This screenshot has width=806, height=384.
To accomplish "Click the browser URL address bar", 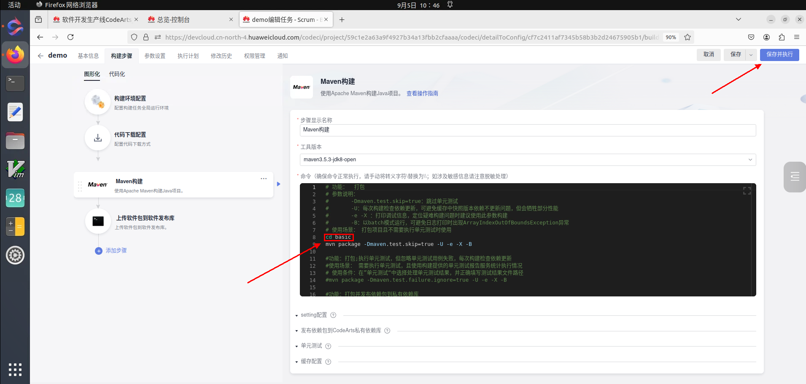I will pos(411,37).
